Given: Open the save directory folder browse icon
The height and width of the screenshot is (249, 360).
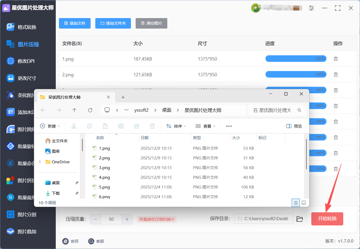Looking at the screenshot, I should point(300,219).
